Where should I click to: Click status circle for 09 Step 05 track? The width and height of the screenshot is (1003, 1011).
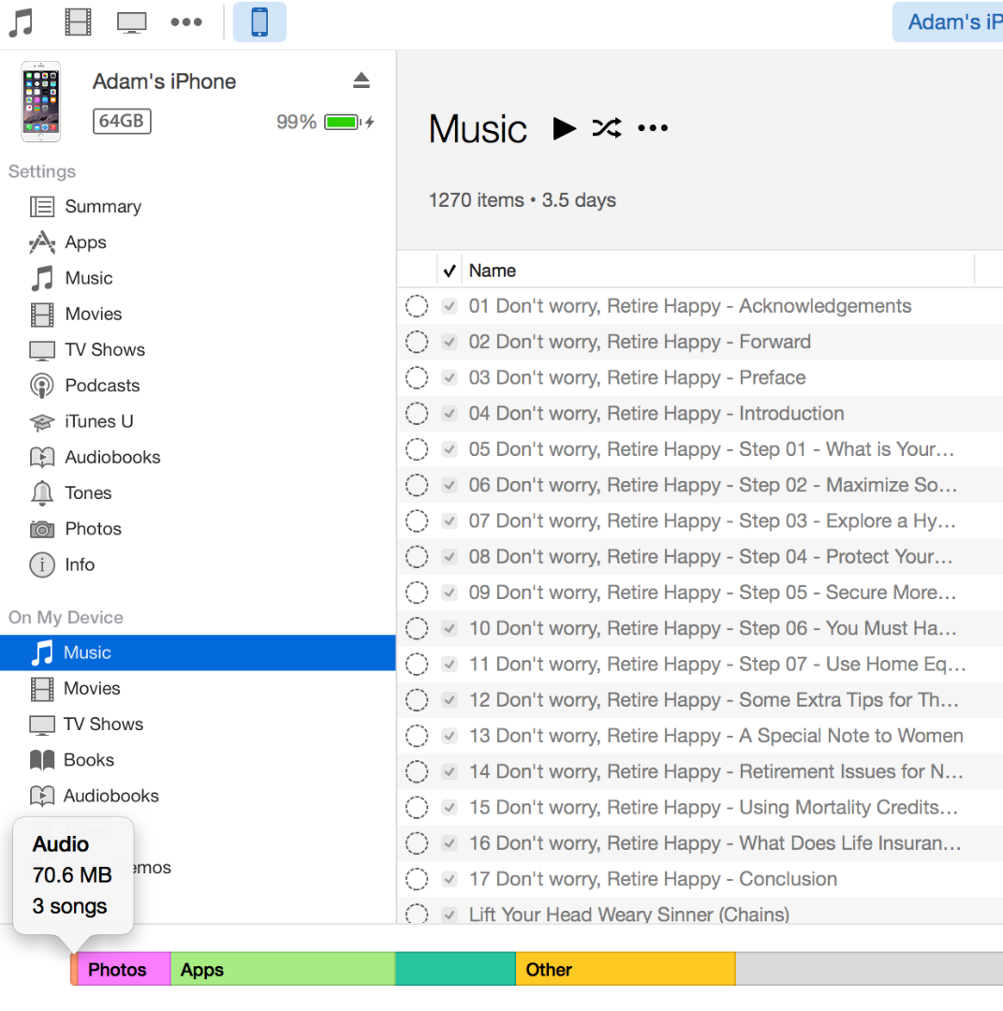coord(417,593)
